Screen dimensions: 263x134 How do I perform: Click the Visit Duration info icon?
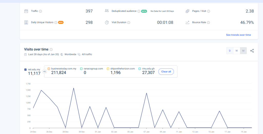(129, 23)
